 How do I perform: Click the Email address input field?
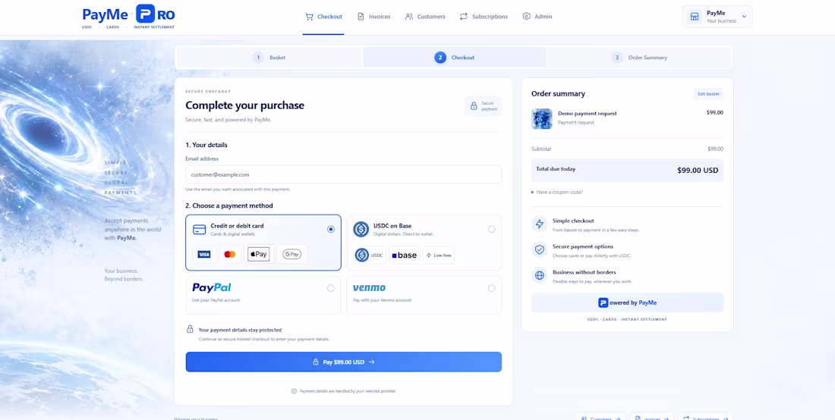click(343, 174)
